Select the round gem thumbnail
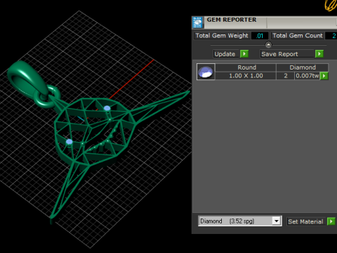 point(206,72)
